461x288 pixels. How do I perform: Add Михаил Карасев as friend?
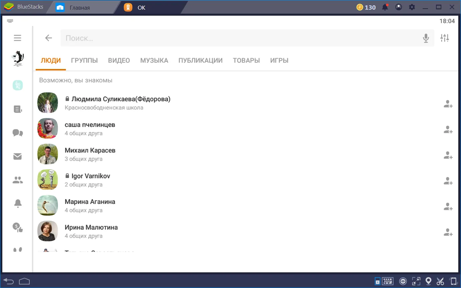[448, 155]
